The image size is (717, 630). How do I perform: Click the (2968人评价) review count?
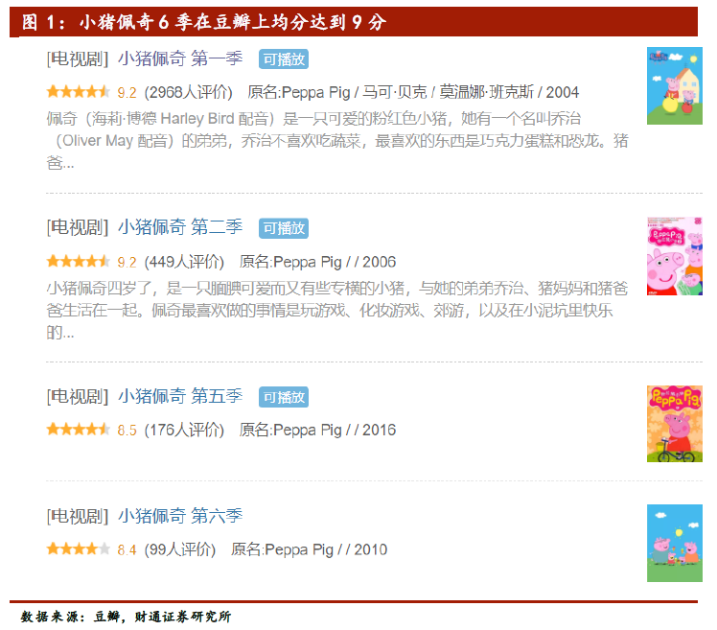[x=189, y=92]
